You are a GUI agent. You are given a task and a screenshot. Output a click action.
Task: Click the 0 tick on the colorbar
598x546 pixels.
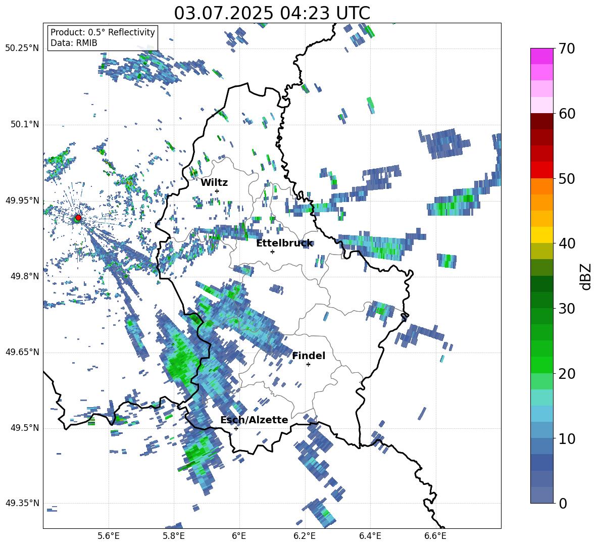coord(563,503)
